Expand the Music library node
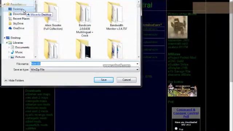 pos(9,52)
